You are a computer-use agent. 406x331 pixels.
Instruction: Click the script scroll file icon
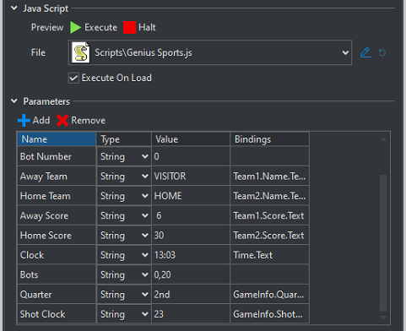(x=81, y=52)
